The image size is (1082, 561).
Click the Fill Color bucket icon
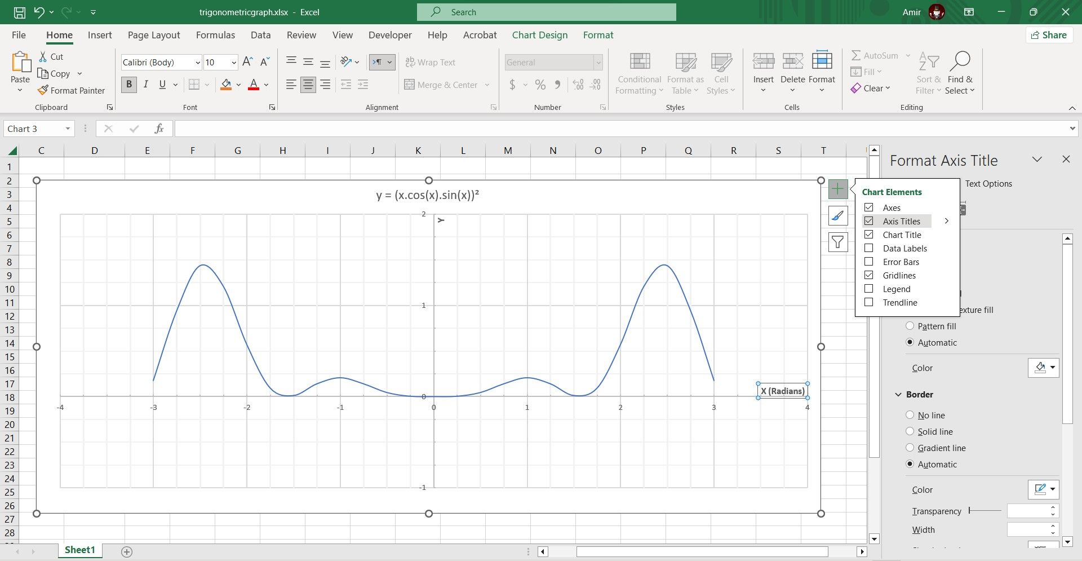point(226,85)
